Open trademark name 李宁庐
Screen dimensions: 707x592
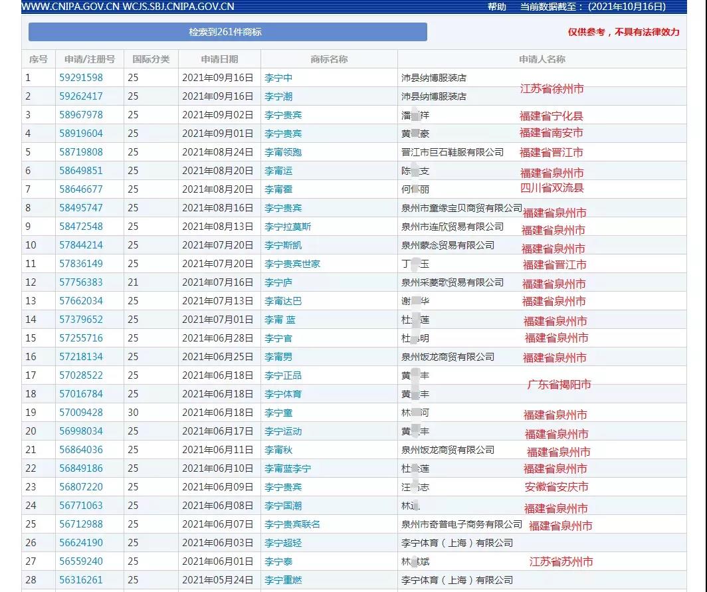[278, 282]
